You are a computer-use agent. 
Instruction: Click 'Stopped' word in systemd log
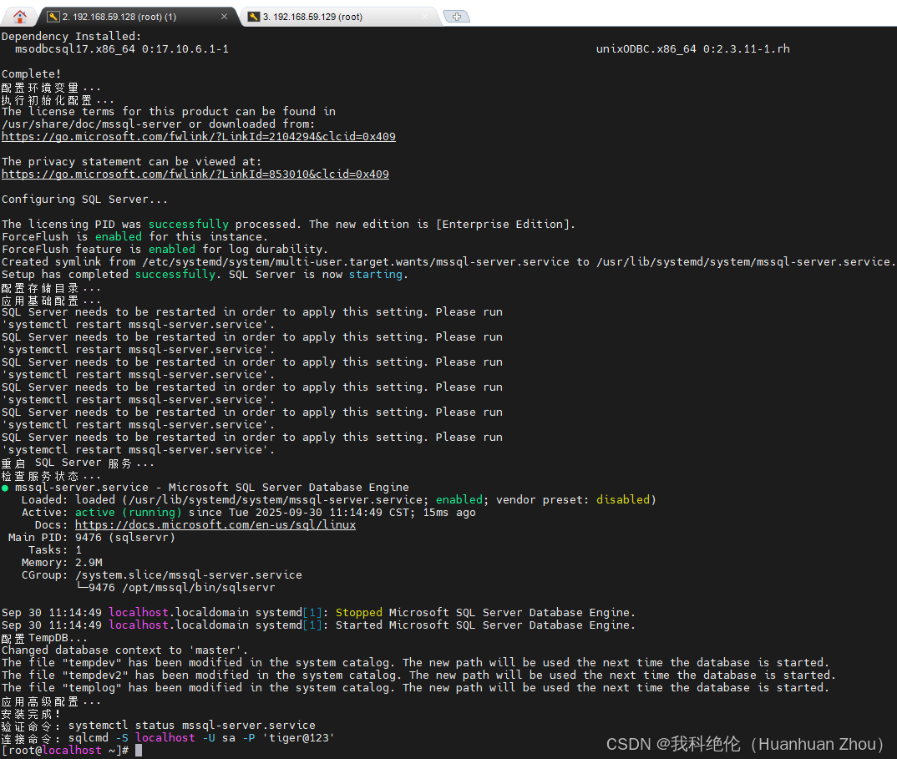[358, 613]
